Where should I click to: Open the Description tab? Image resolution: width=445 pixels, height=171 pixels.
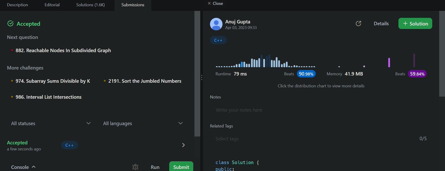point(17,5)
